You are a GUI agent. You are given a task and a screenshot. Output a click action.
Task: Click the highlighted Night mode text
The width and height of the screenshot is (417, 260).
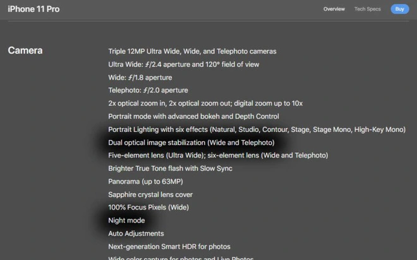tap(126, 220)
